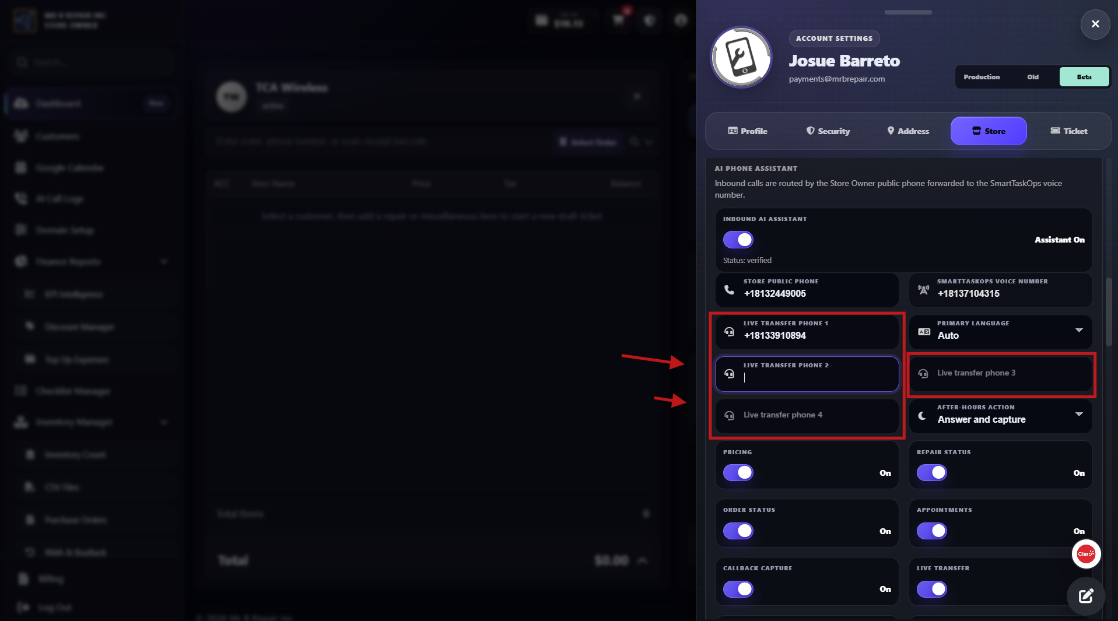The image size is (1118, 621).
Task: Click the phone icon beside Store Public Phone
Action: click(729, 289)
